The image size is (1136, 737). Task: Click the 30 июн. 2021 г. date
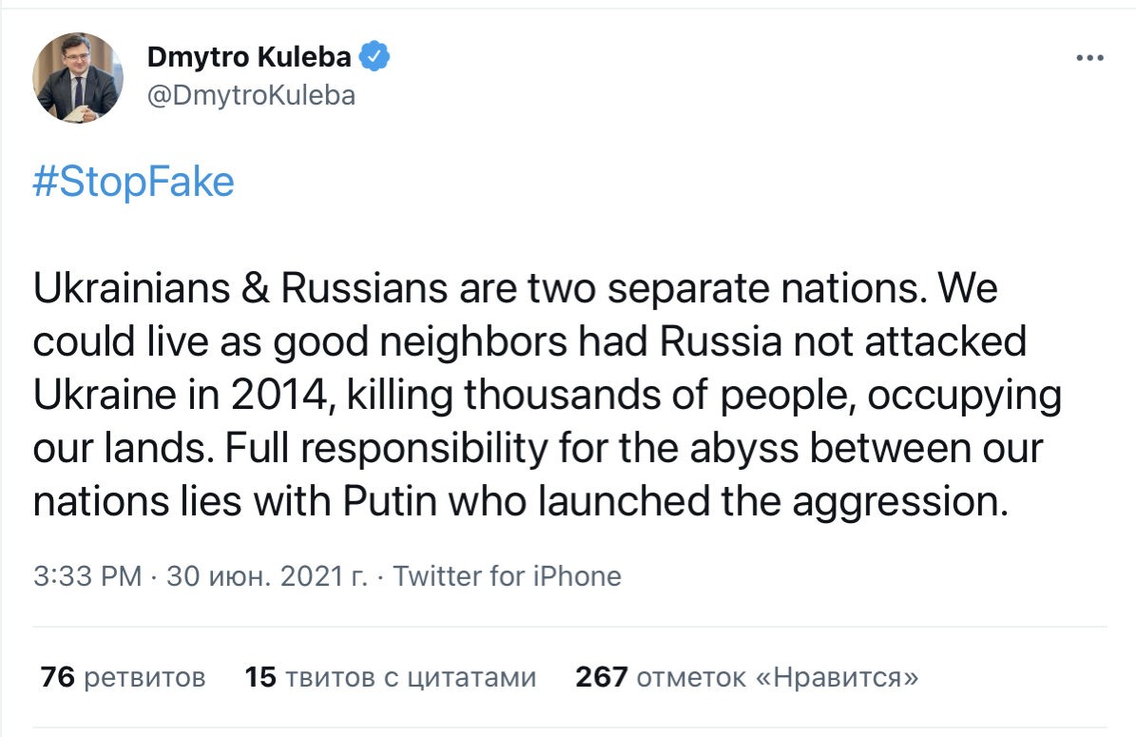(267, 576)
